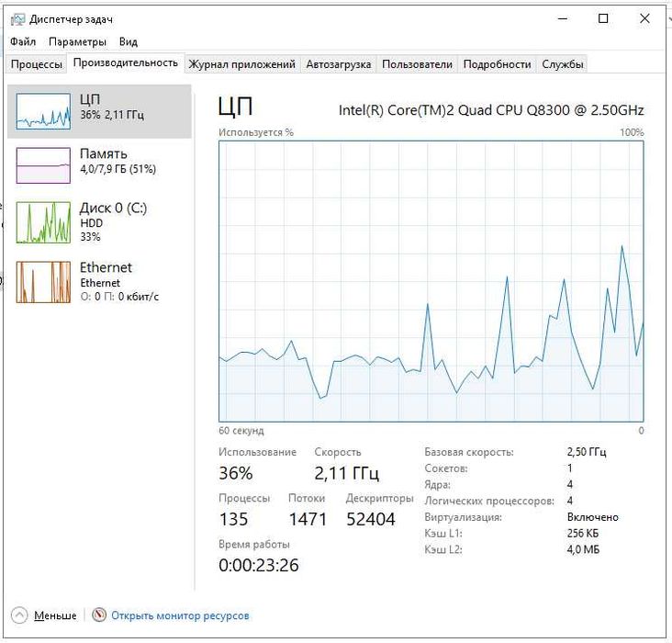This screenshot has height=643, width=672.
Task: Click the Логических процессоров label
Action: [x=489, y=501]
